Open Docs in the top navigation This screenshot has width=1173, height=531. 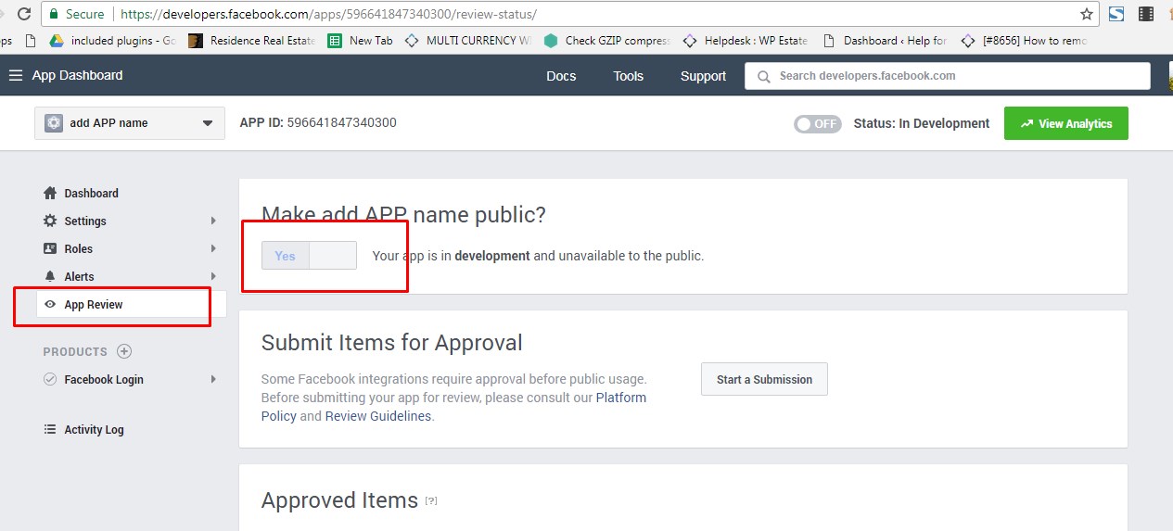561,76
